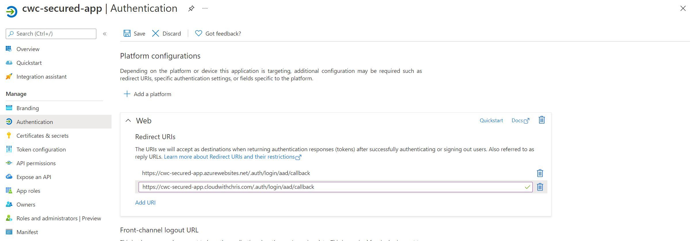Open the more options ellipsis in the header
Image resolution: width=692 pixels, height=241 pixels.
click(x=205, y=9)
